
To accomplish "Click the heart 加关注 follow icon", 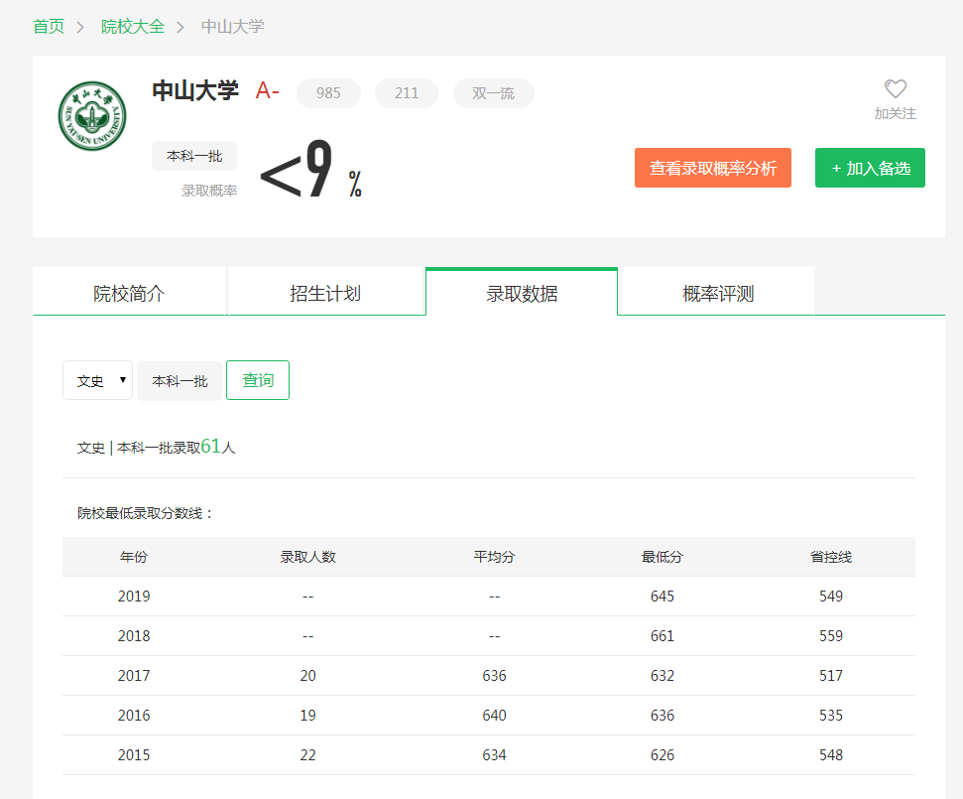I will pyautogui.click(x=895, y=90).
